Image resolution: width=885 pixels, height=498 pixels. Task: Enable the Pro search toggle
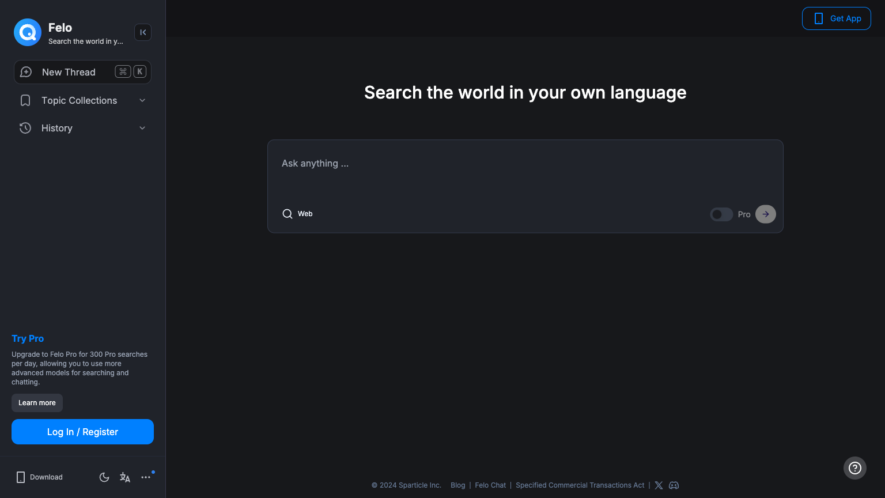721,214
